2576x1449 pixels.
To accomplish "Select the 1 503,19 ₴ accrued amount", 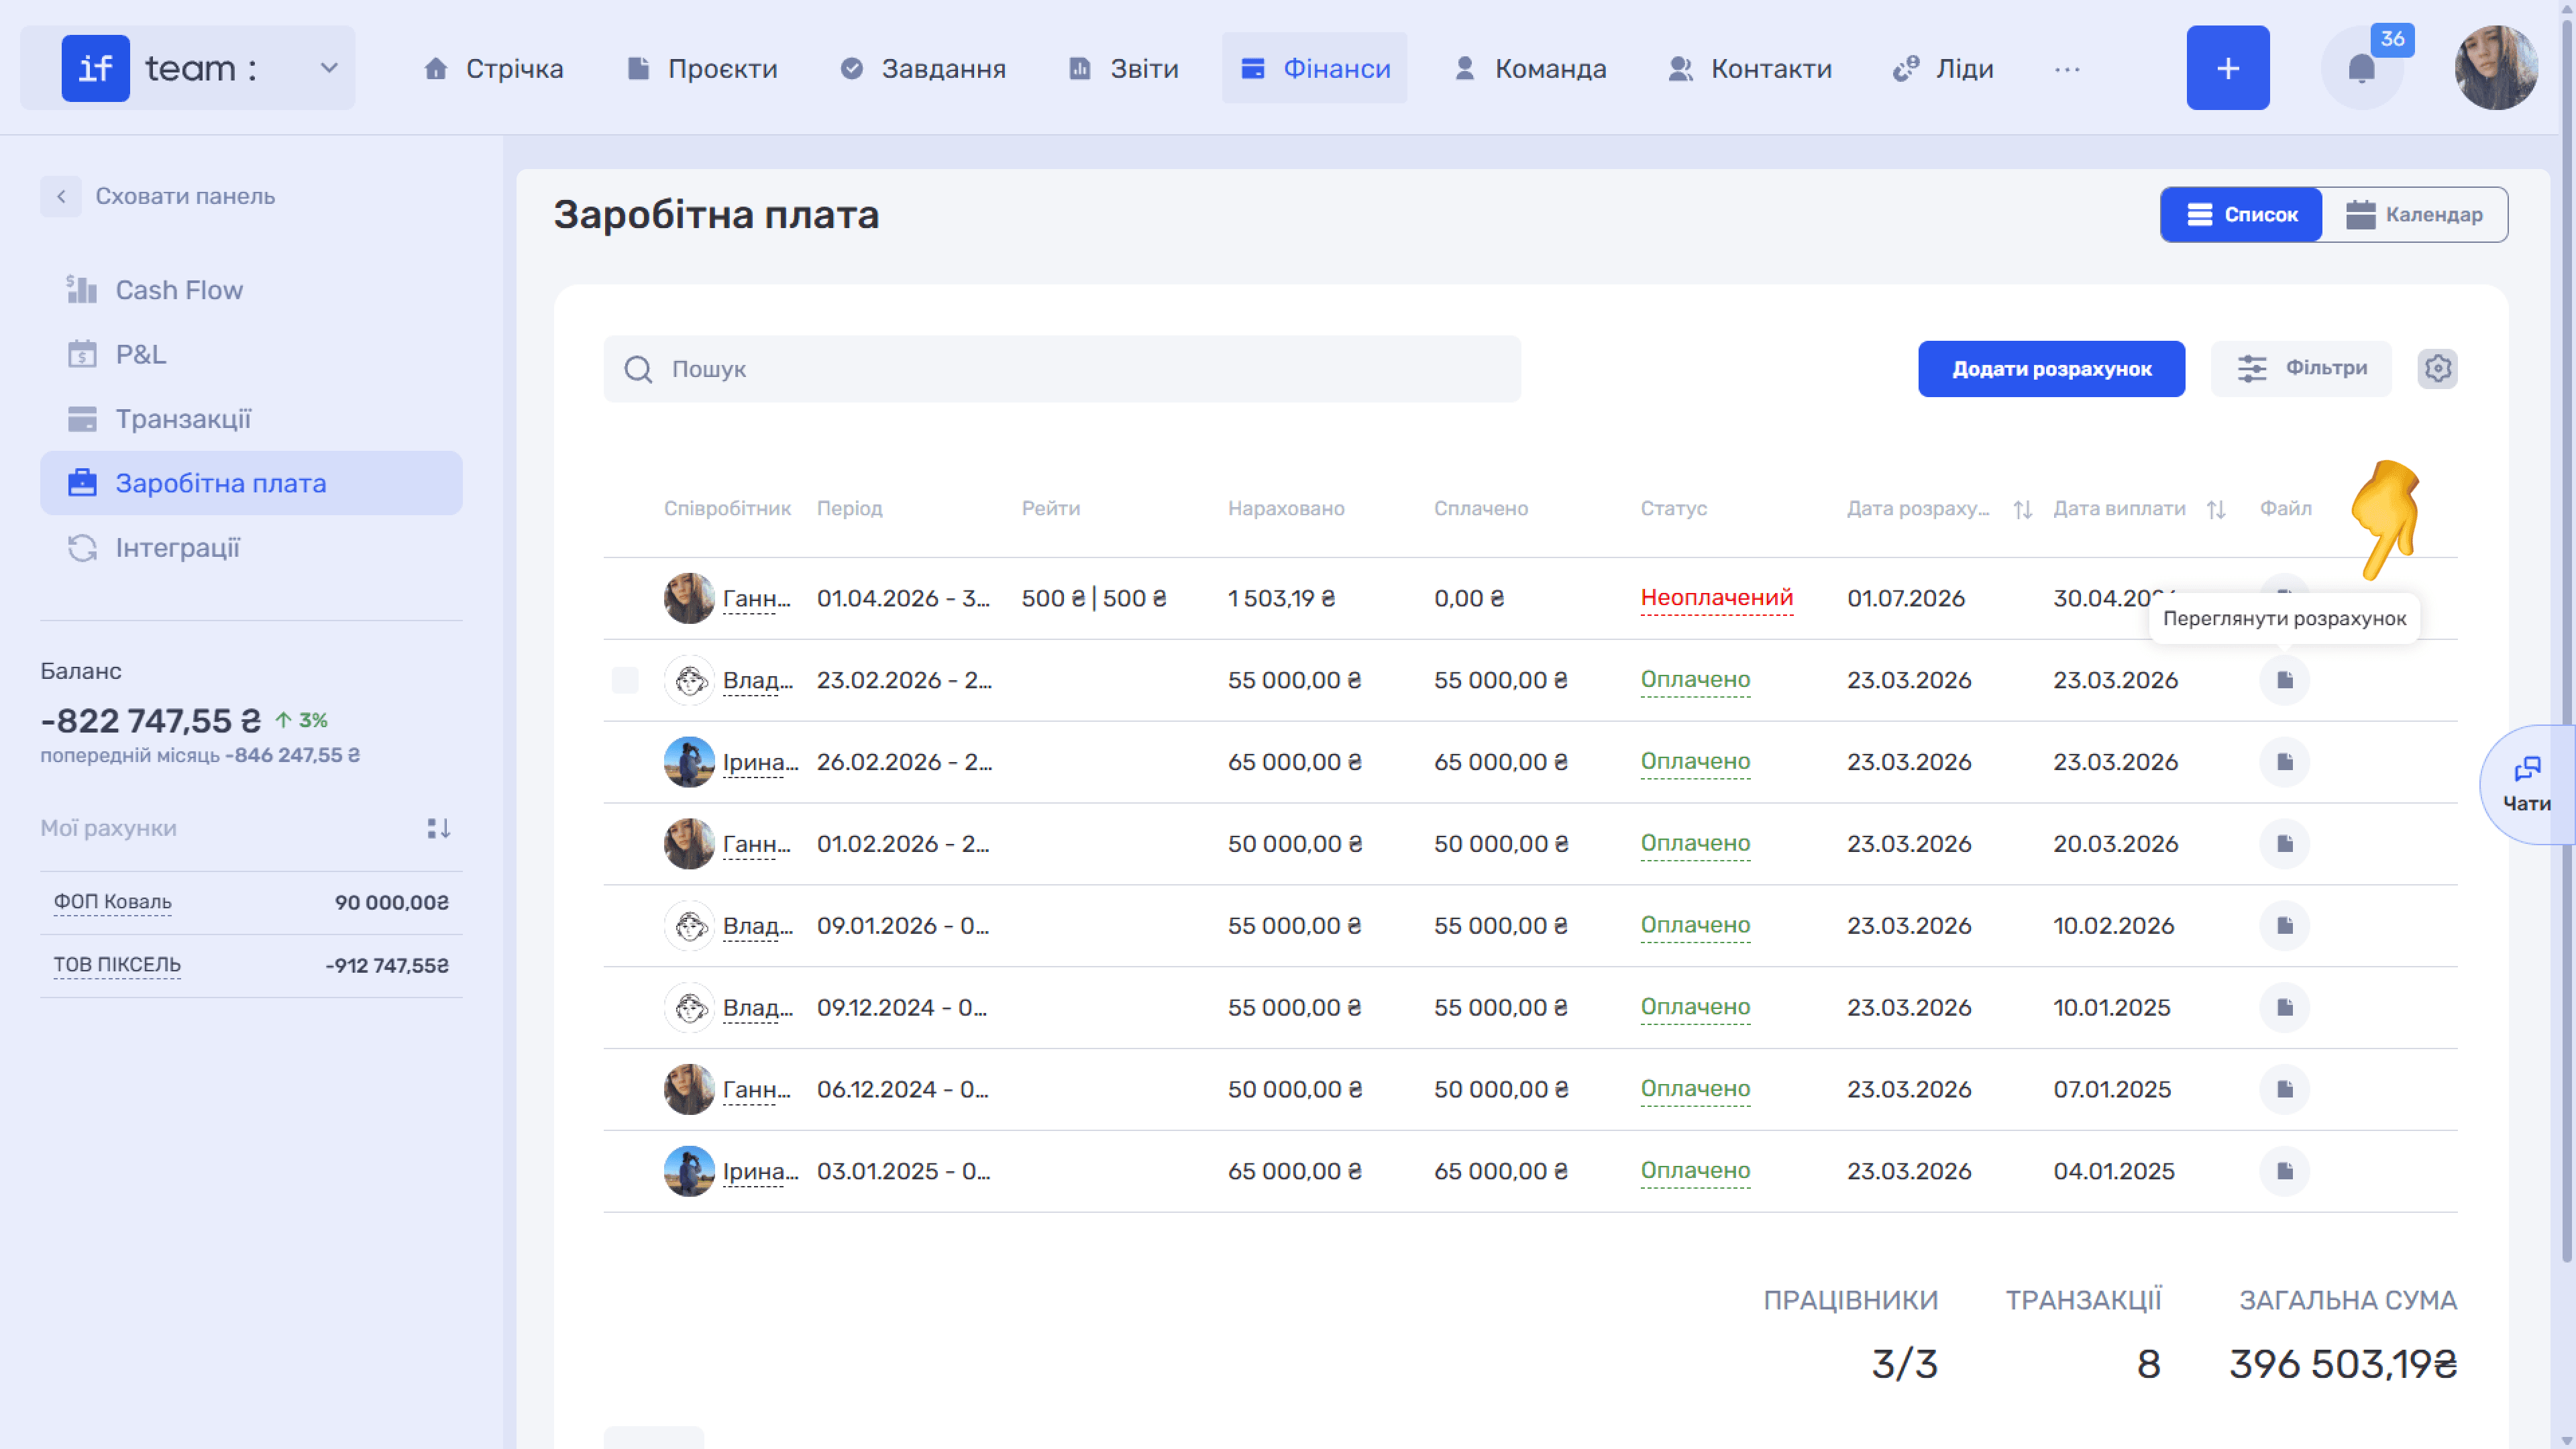I will [x=1281, y=598].
